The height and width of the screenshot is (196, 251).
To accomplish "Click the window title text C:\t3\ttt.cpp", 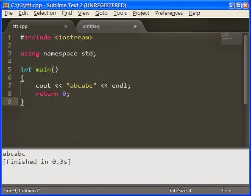I will click(x=26, y=6).
